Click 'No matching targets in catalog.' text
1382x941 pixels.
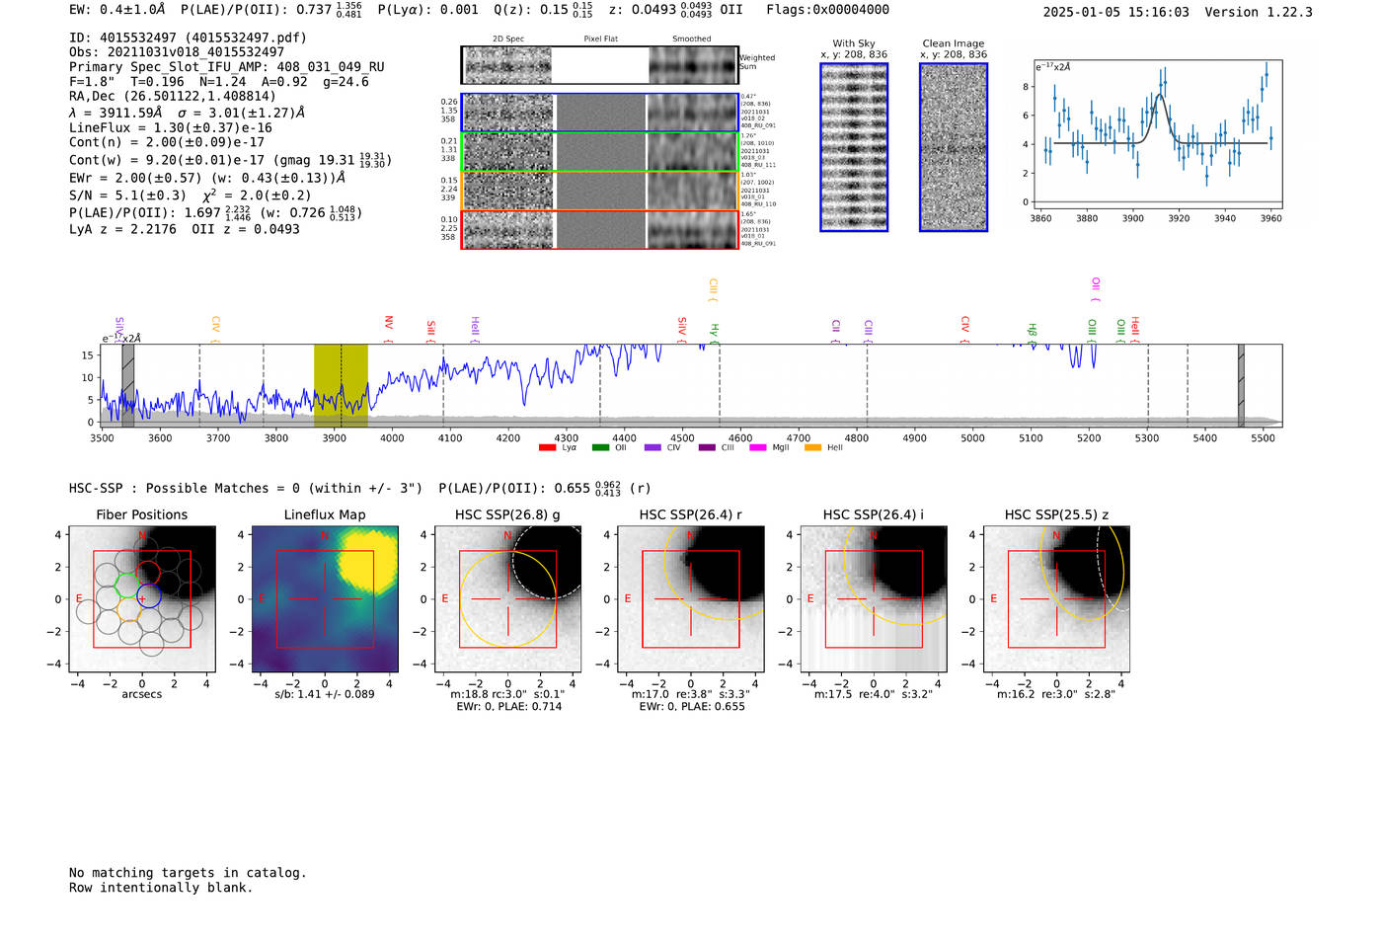pyautogui.click(x=188, y=873)
